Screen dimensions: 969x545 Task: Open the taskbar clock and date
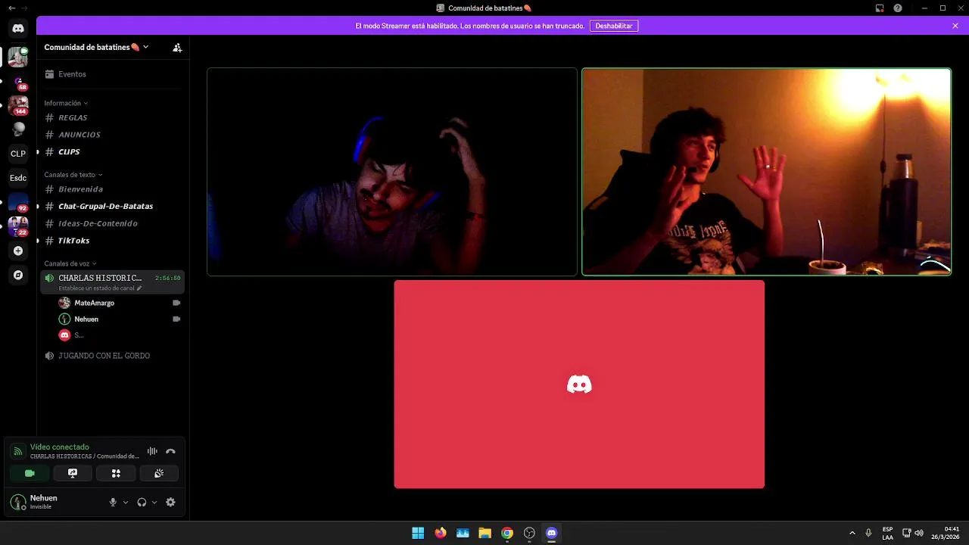pos(945,533)
